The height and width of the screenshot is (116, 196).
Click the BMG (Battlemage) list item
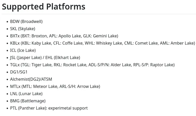28,101
